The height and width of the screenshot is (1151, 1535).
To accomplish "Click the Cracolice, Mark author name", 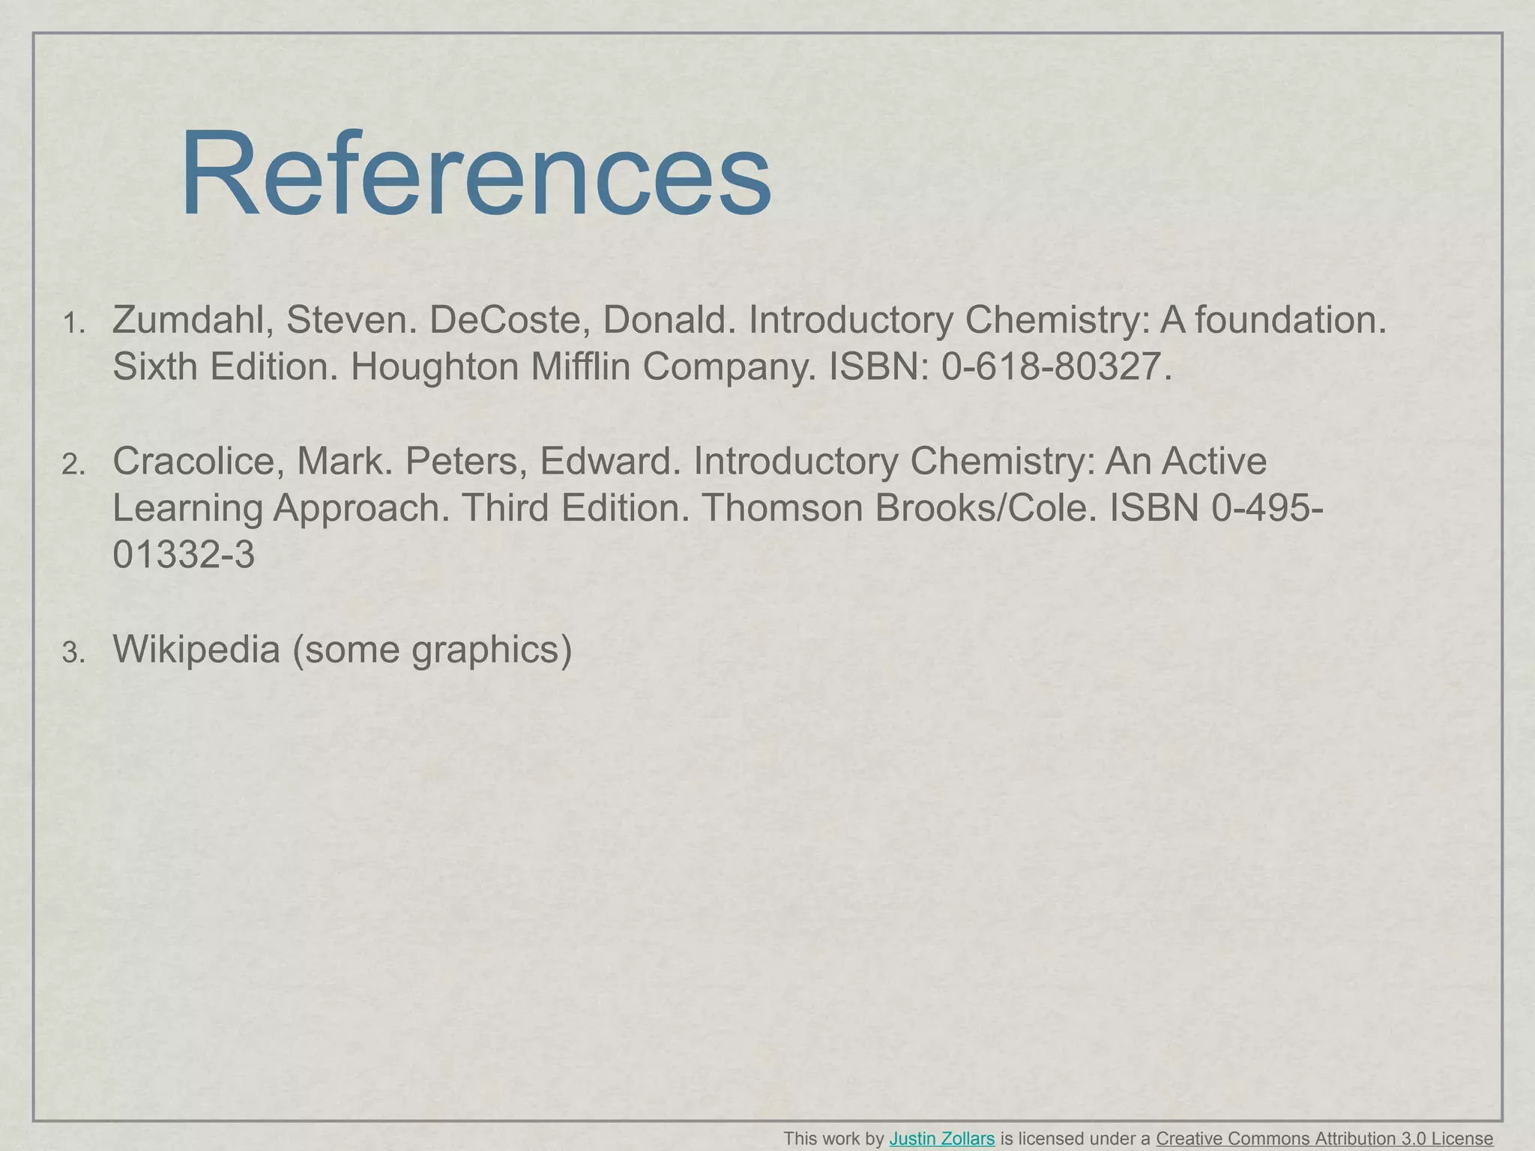I will pos(252,460).
